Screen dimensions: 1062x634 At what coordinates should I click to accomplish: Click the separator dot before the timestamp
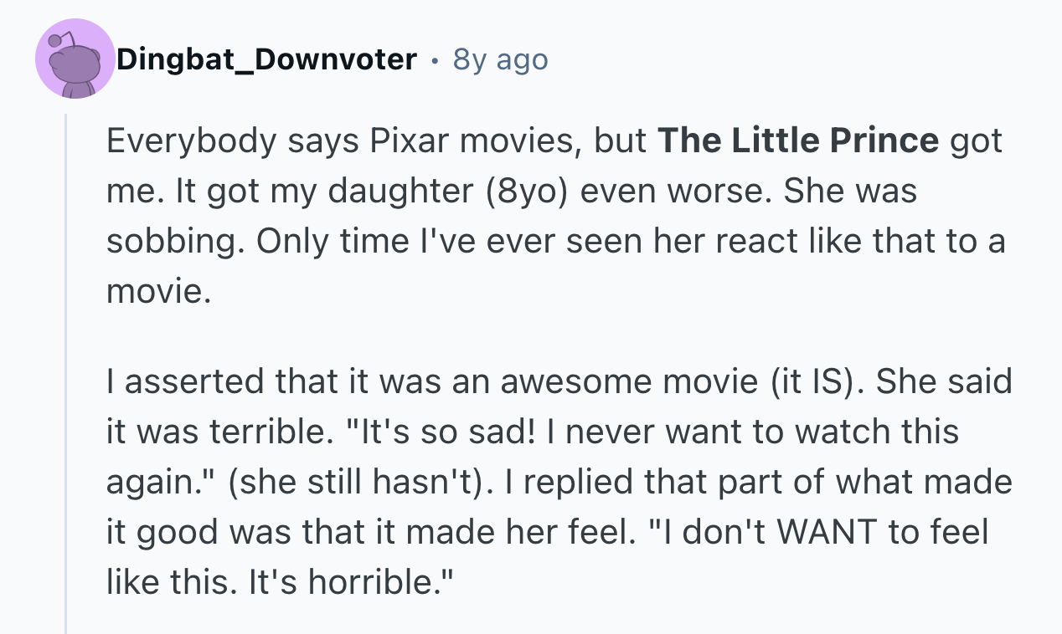435,59
